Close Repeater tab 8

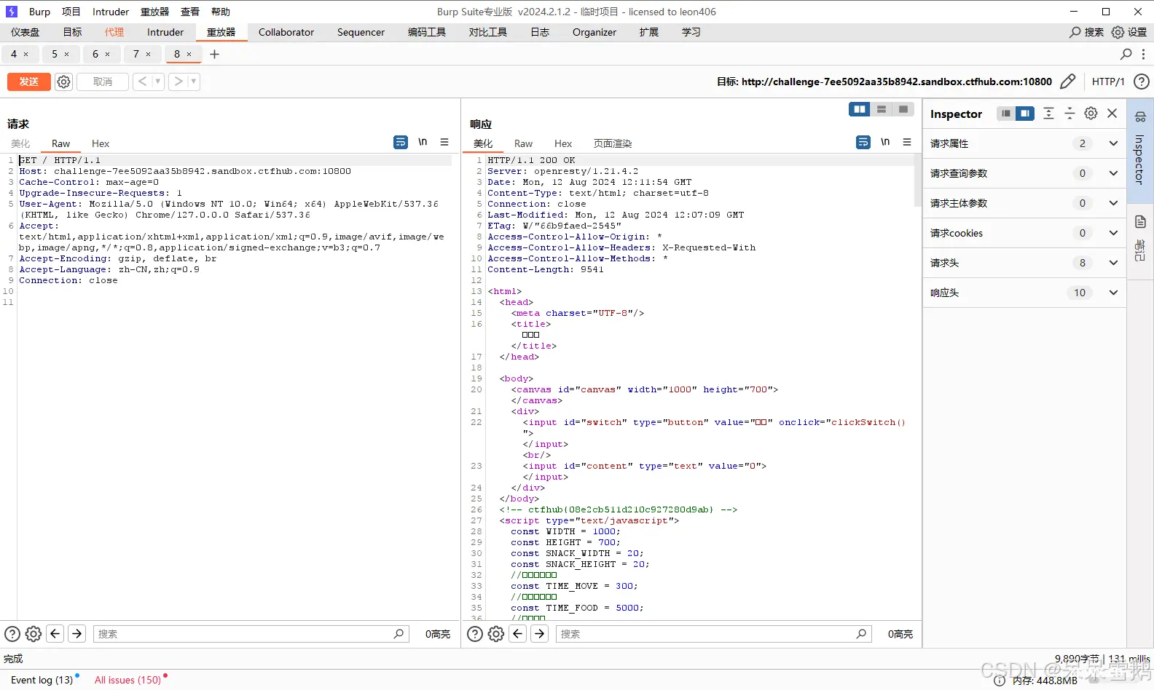pos(189,55)
